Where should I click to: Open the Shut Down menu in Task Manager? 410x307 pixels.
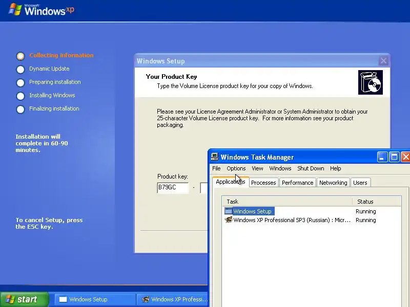(311, 168)
